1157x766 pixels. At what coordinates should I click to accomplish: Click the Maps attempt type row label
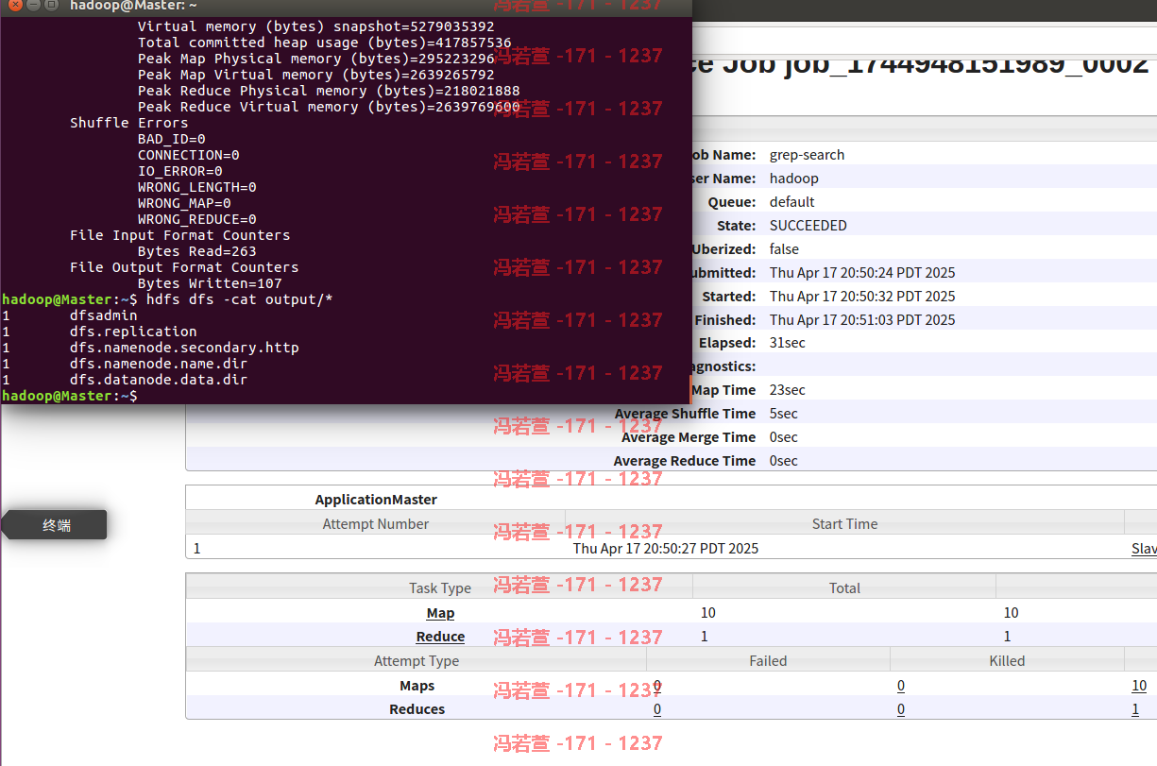(x=417, y=686)
